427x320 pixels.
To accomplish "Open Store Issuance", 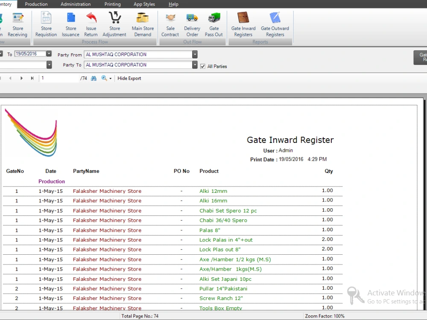I will point(70,24).
